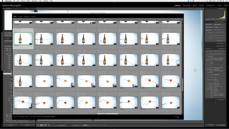Open the Metadata menu in menu bar
This screenshot has height=129, width=229.
coord(34,1)
